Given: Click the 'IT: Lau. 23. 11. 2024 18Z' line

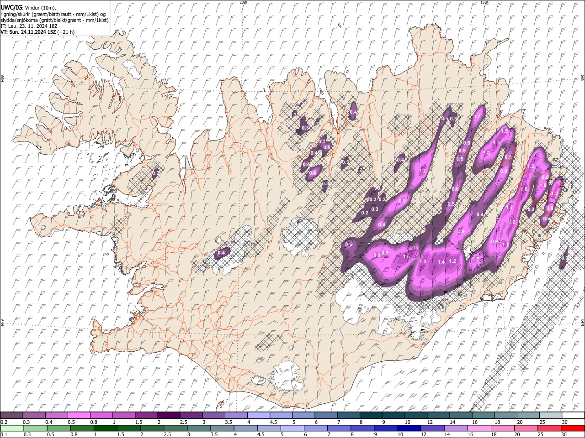Looking at the screenshot, I should point(29,26).
